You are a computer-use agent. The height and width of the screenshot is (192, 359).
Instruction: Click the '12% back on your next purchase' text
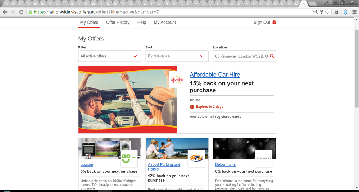pos(168,178)
